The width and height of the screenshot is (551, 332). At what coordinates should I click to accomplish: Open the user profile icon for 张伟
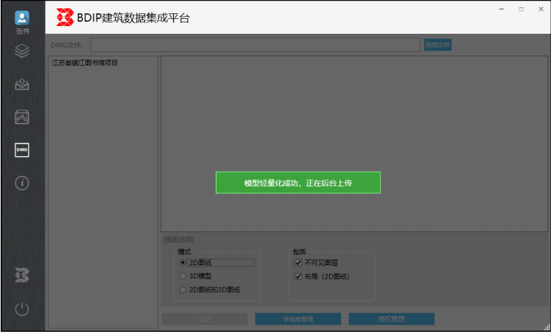(22, 18)
